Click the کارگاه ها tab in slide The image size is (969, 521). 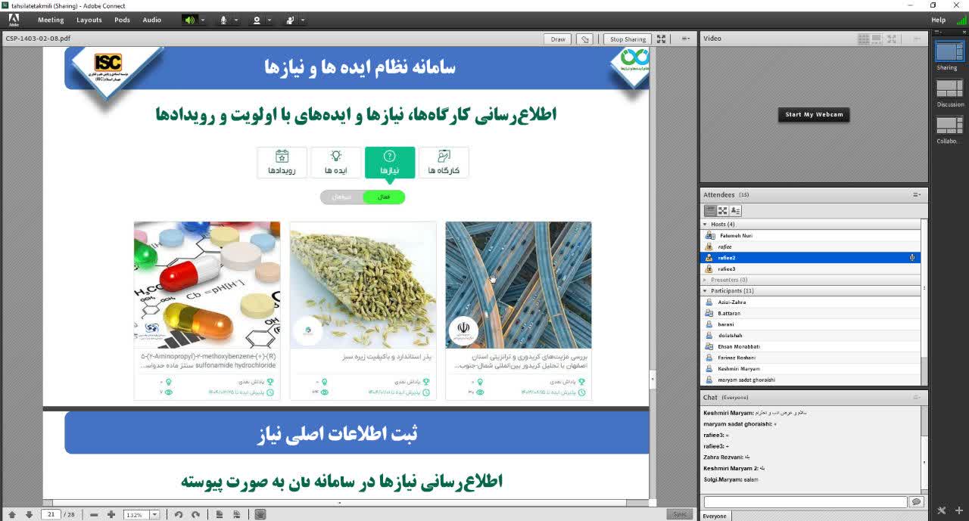pyautogui.click(x=444, y=162)
